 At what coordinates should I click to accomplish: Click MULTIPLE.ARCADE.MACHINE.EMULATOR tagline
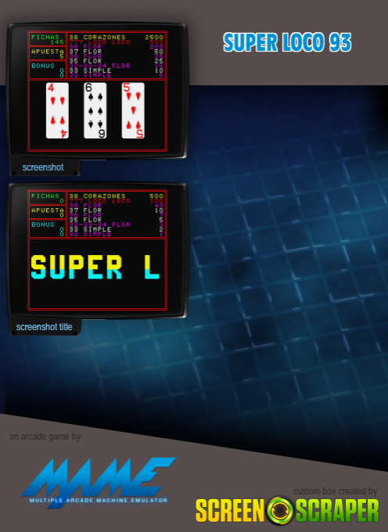click(99, 500)
